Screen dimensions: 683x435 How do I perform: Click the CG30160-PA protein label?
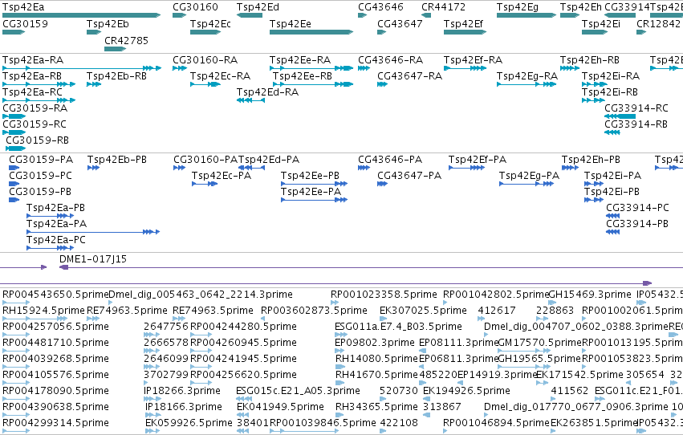coord(205,160)
